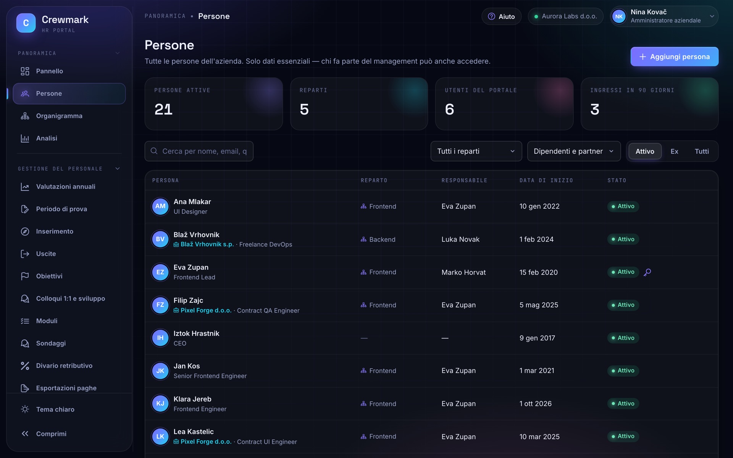Select the Ex status filter
Screen dimensions: 733x458
674,151
